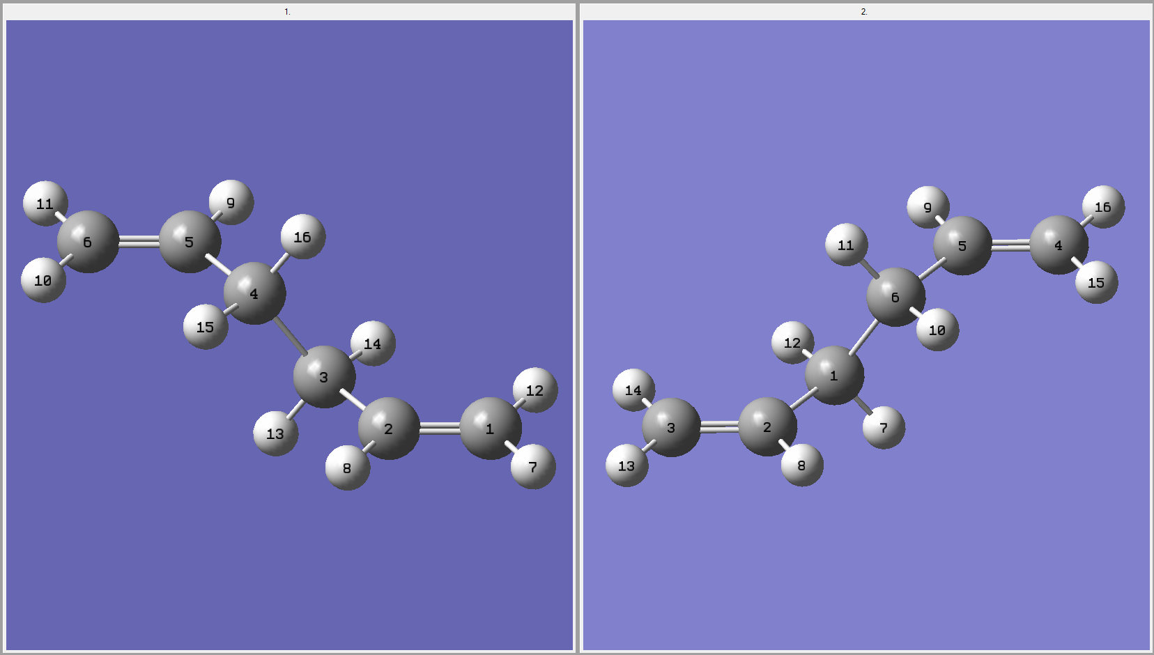Click carbon atom 4 in pane 1
The width and height of the screenshot is (1154, 655).
[x=254, y=293]
